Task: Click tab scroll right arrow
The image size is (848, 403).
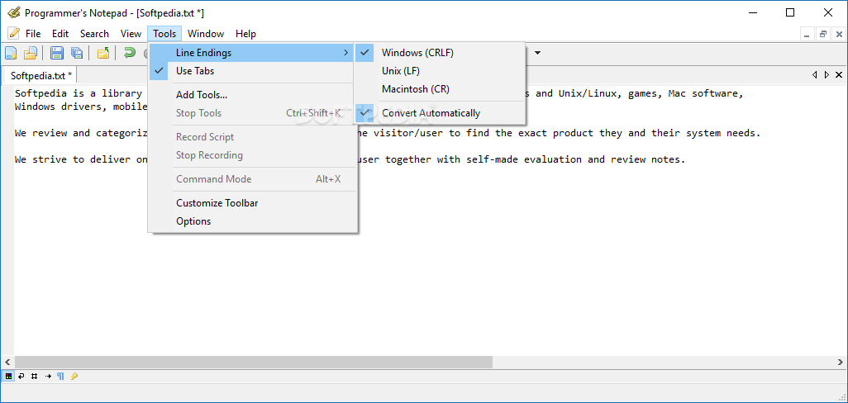Action: pyautogui.click(x=827, y=75)
